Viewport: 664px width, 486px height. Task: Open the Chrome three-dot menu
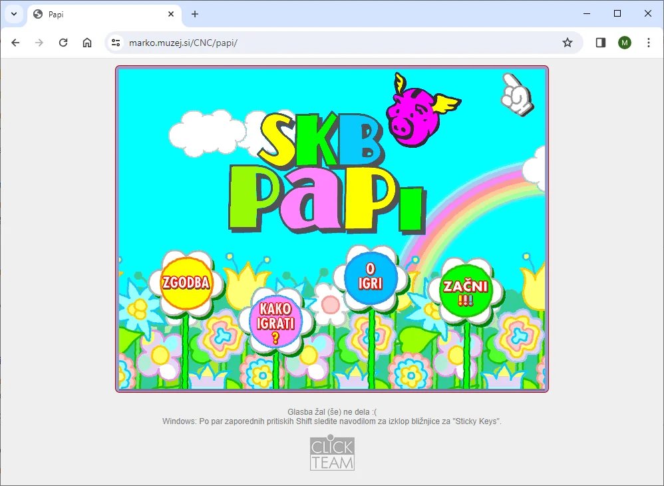pyautogui.click(x=648, y=43)
